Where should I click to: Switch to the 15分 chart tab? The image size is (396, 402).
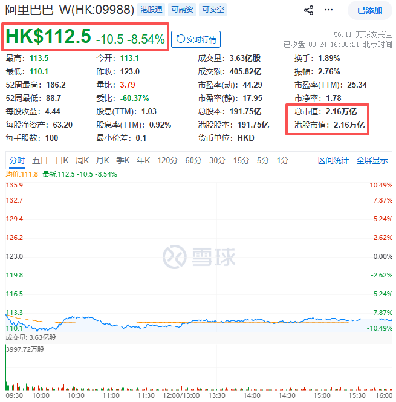pos(241,160)
